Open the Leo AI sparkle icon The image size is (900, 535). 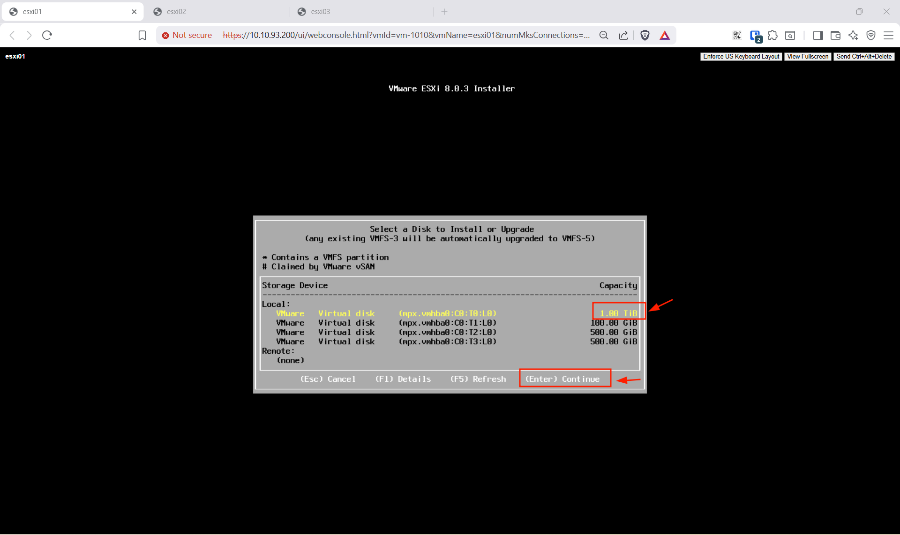(x=853, y=35)
